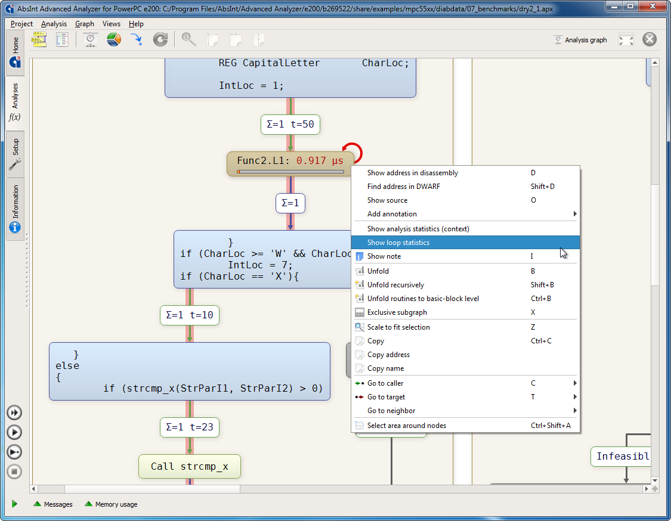
Task: Choose Show source from context menu
Action: coord(465,200)
